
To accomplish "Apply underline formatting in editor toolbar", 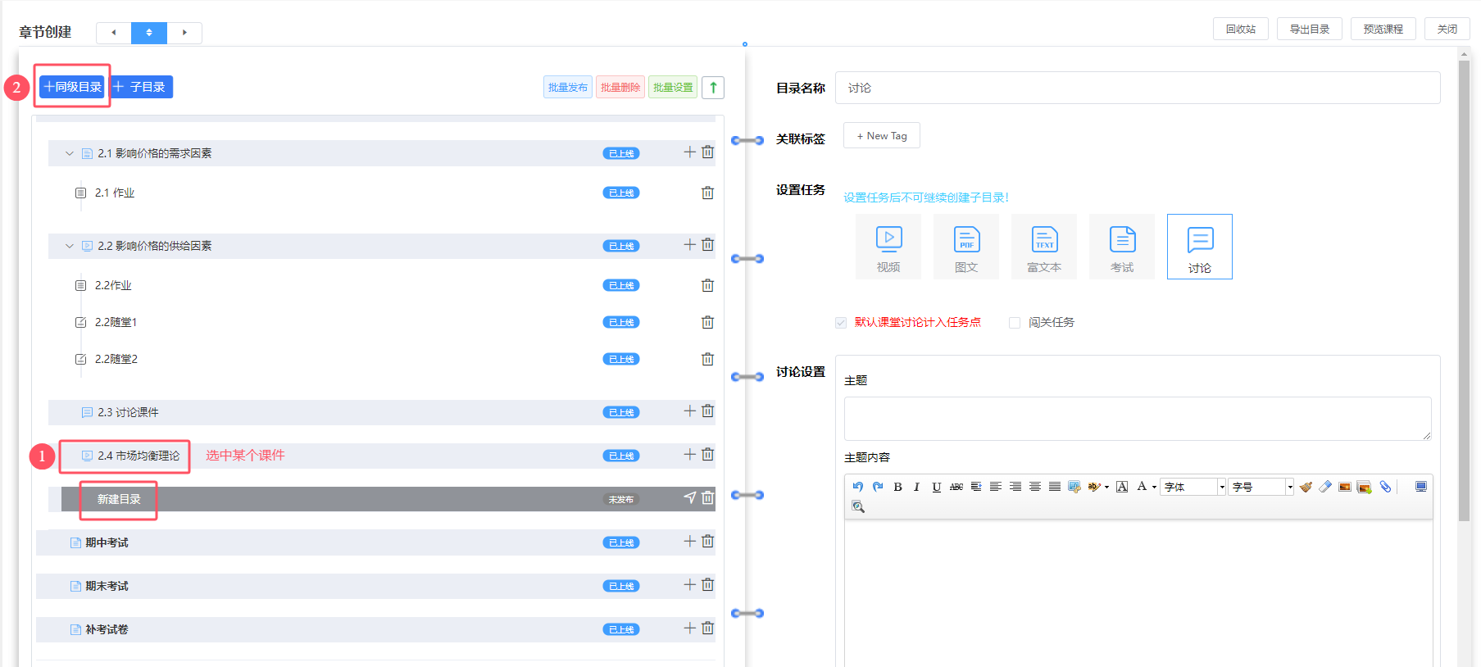I will click(936, 487).
